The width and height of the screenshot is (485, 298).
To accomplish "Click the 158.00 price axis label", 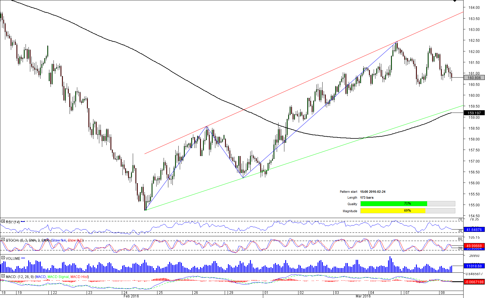I will (474, 139).
